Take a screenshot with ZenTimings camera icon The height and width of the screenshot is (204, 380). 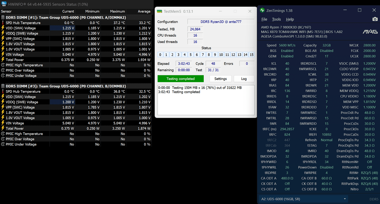point(375,19)
